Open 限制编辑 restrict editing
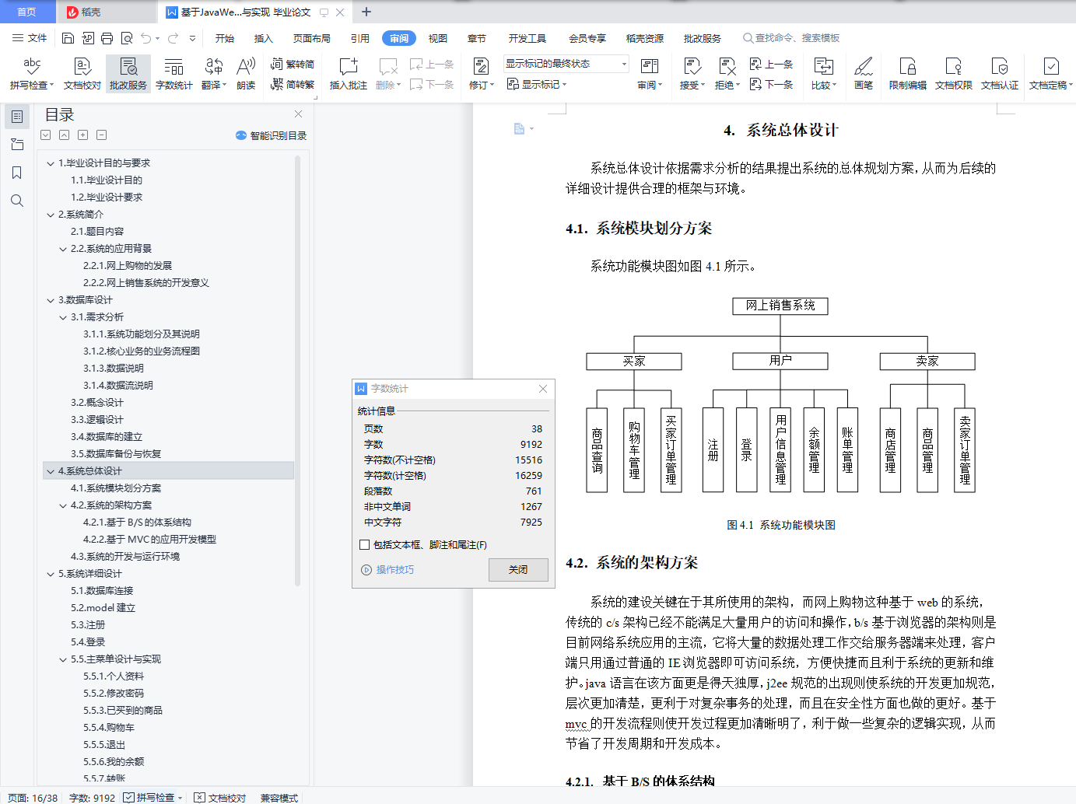Image resolution: width=1076 pixels, height=804 pixels. [908, 74]
